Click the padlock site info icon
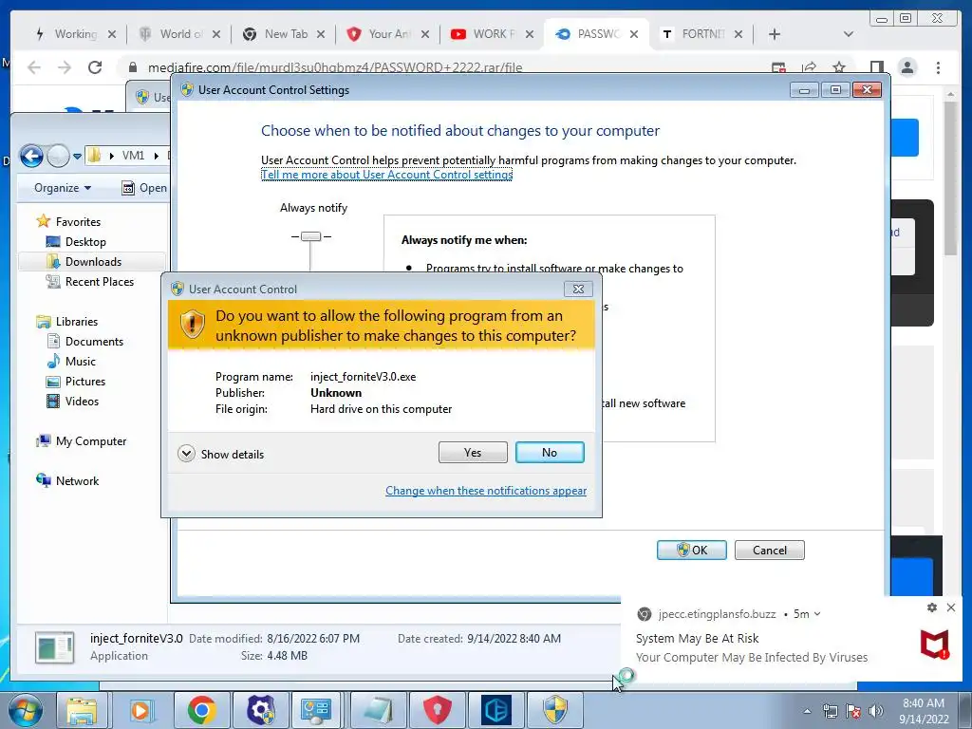This screenshot has height=729, width=972. click(133, 67)
